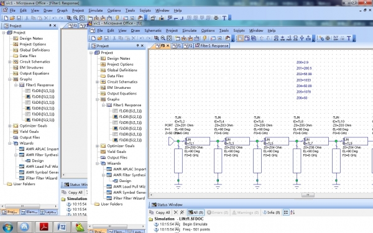Collapse Project root in front Project tree
The height and width of the screenshot is (233, 373).
coord(91,53)
